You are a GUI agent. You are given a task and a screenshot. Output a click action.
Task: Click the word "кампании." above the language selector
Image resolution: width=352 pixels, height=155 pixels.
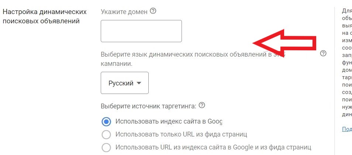(x=117, y=64)
